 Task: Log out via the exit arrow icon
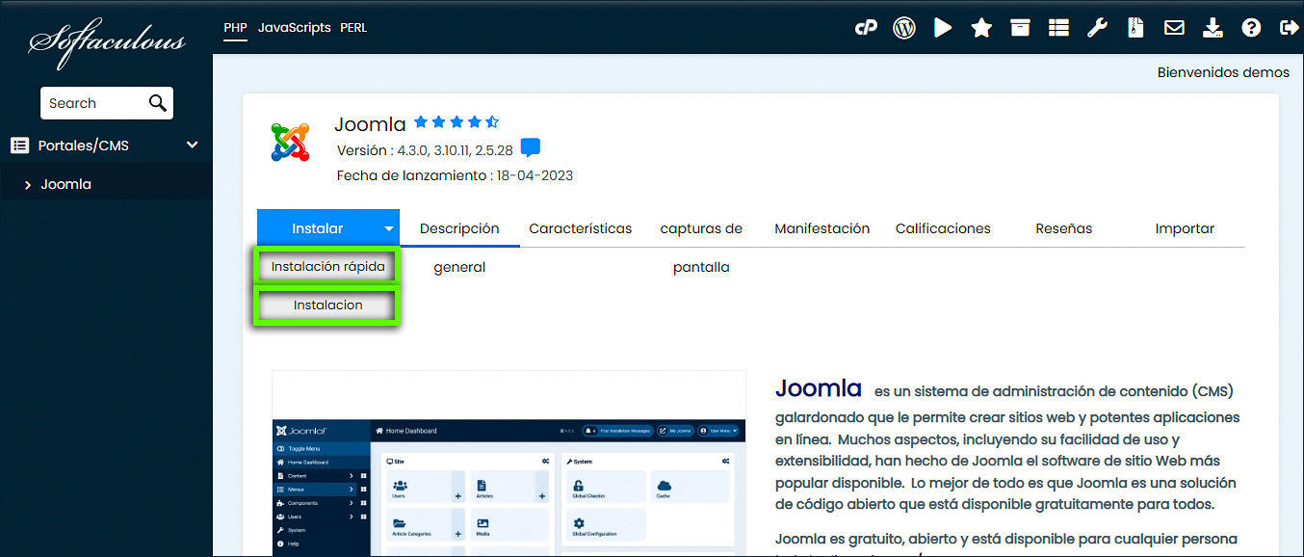(x=1290, y=27)
